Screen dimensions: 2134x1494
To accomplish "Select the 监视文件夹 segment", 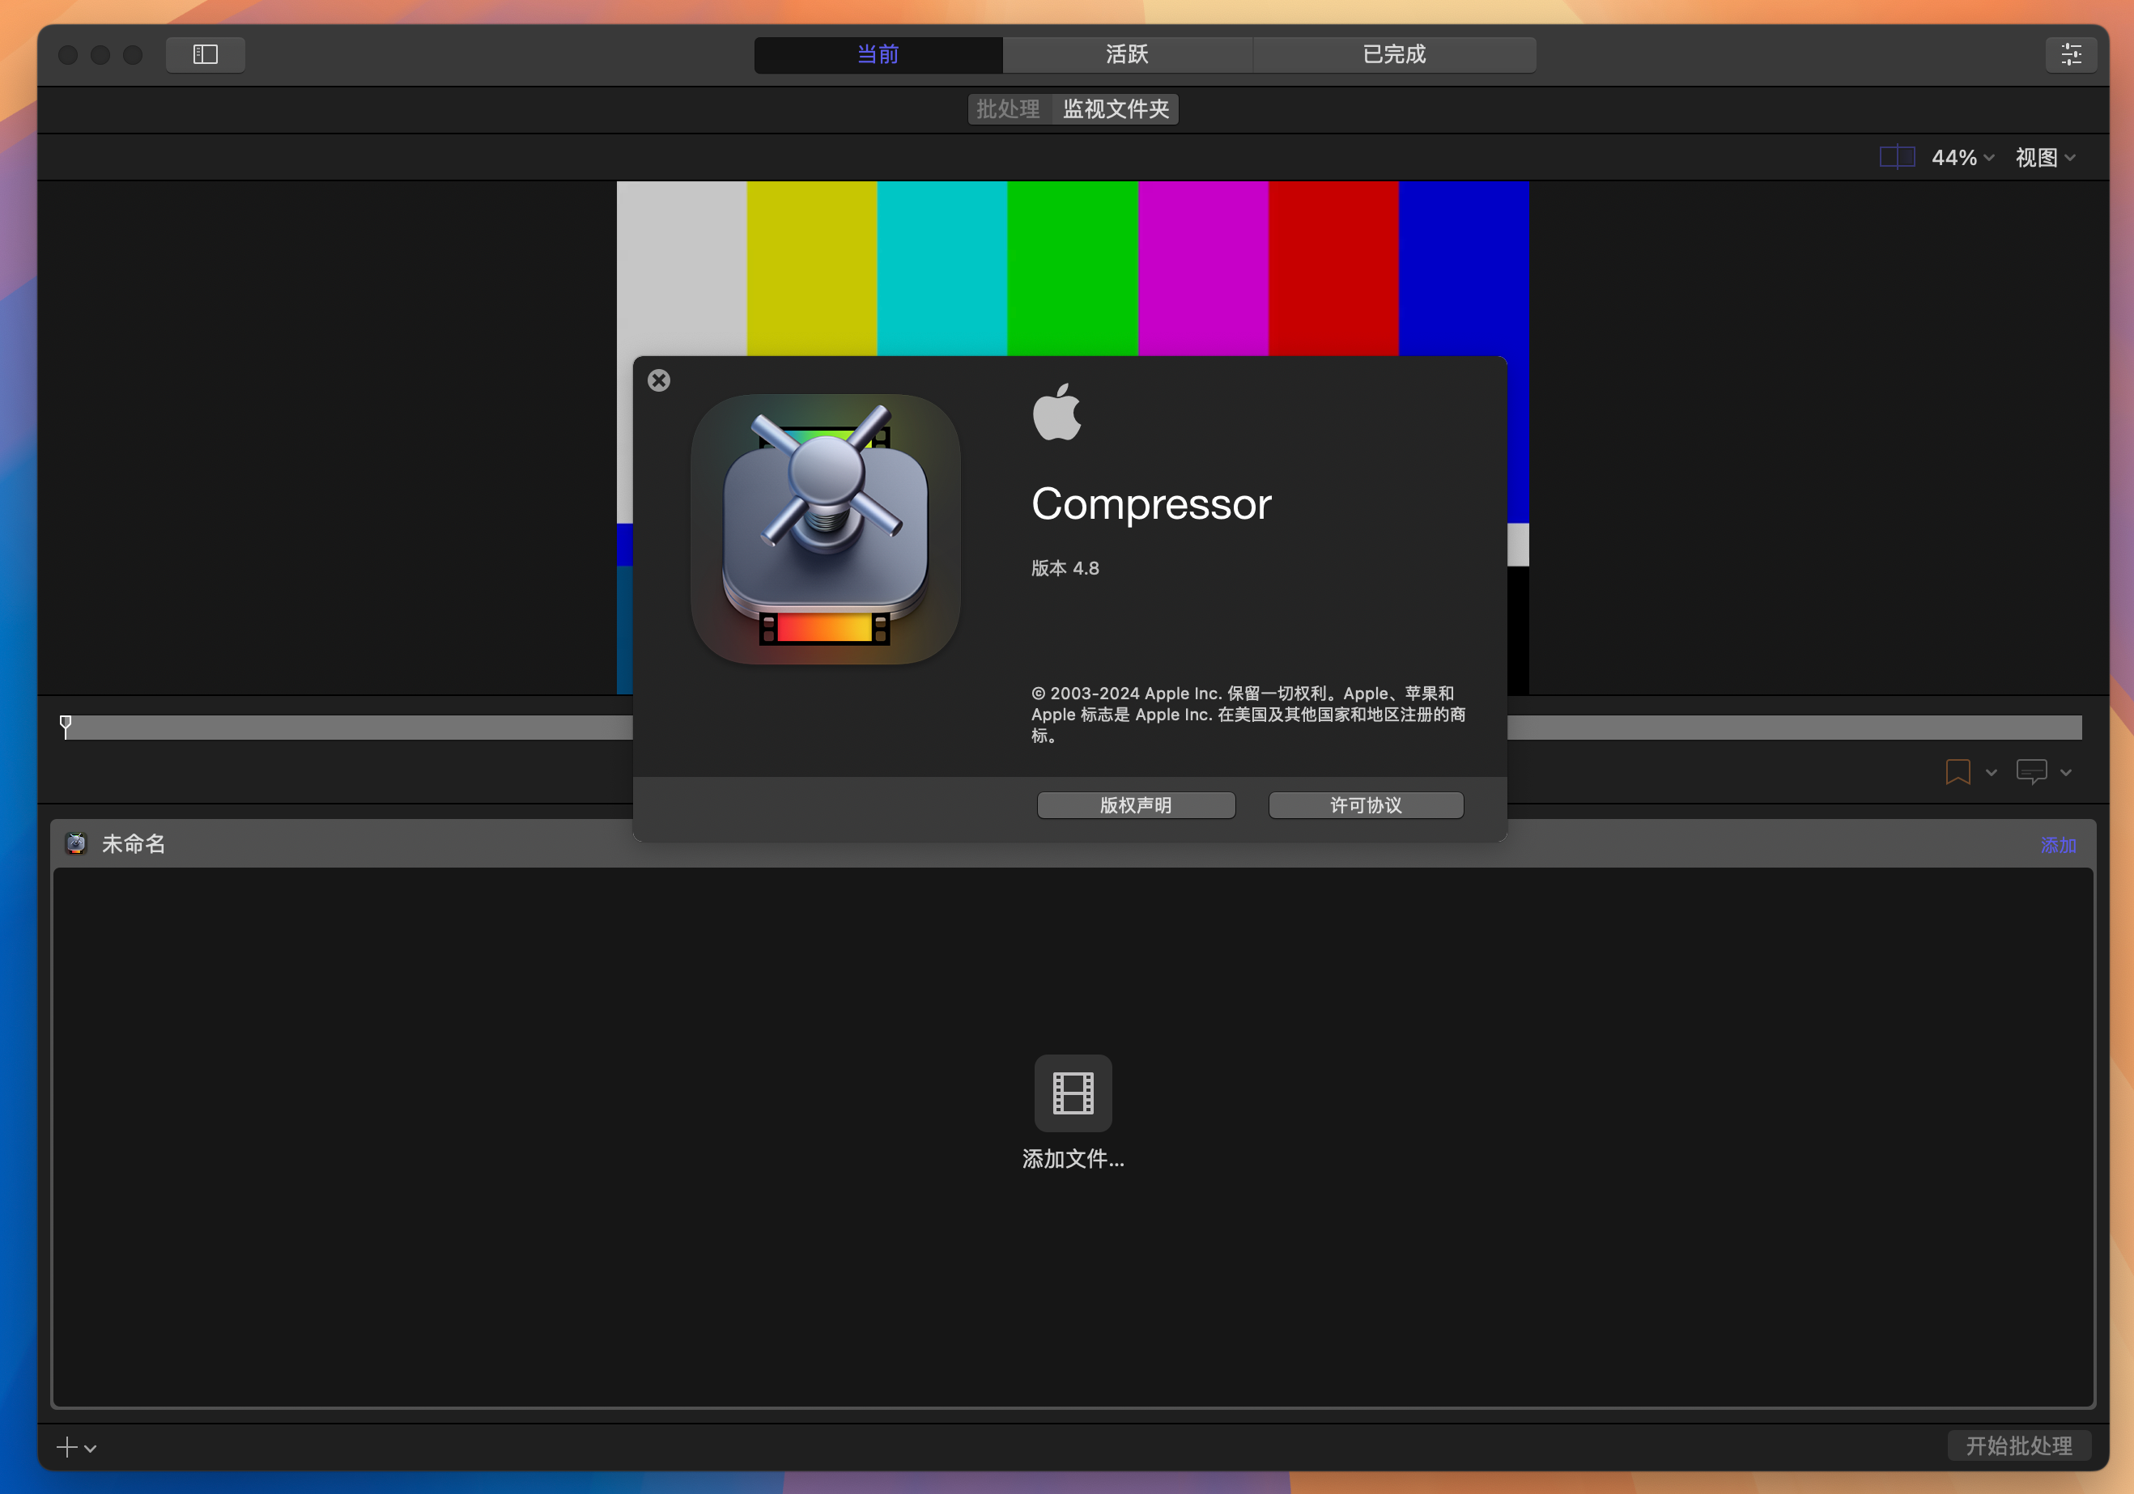I will pos(1116,108).
